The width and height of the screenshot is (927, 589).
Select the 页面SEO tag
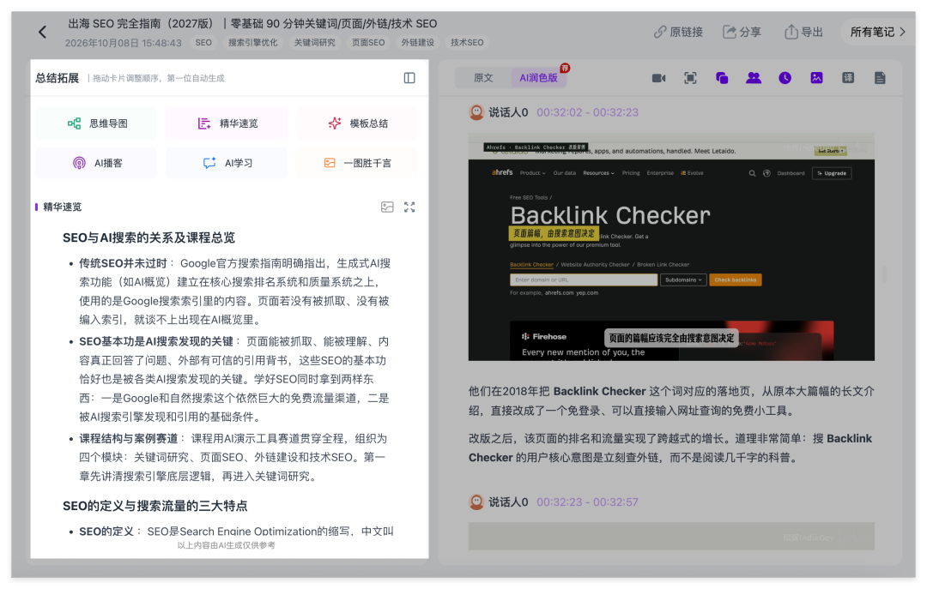click(x=368, y=43)
